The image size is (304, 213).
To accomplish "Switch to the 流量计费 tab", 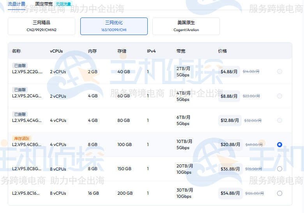I will tap(16, 4).
